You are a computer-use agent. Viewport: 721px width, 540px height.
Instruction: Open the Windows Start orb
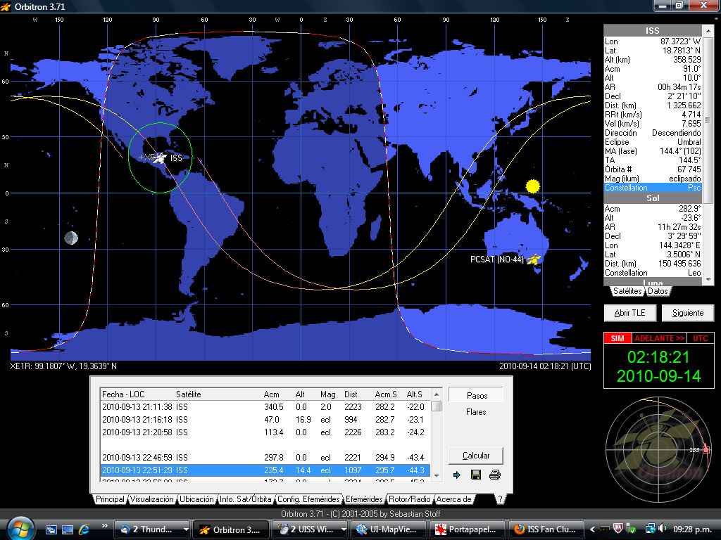20,529
